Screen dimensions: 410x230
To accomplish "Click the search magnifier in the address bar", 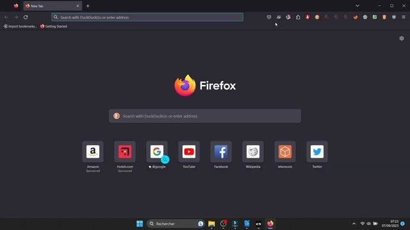I will point(56,17).
